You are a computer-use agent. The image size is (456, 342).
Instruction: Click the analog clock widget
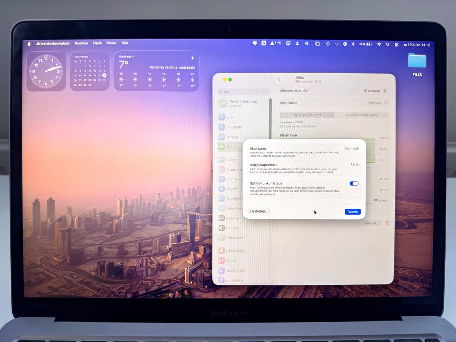pos(46,71)
